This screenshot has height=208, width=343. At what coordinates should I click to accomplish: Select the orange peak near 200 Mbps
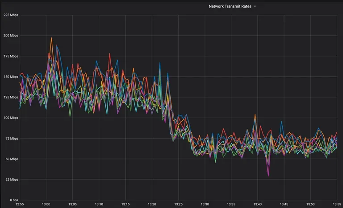(51, 38)
